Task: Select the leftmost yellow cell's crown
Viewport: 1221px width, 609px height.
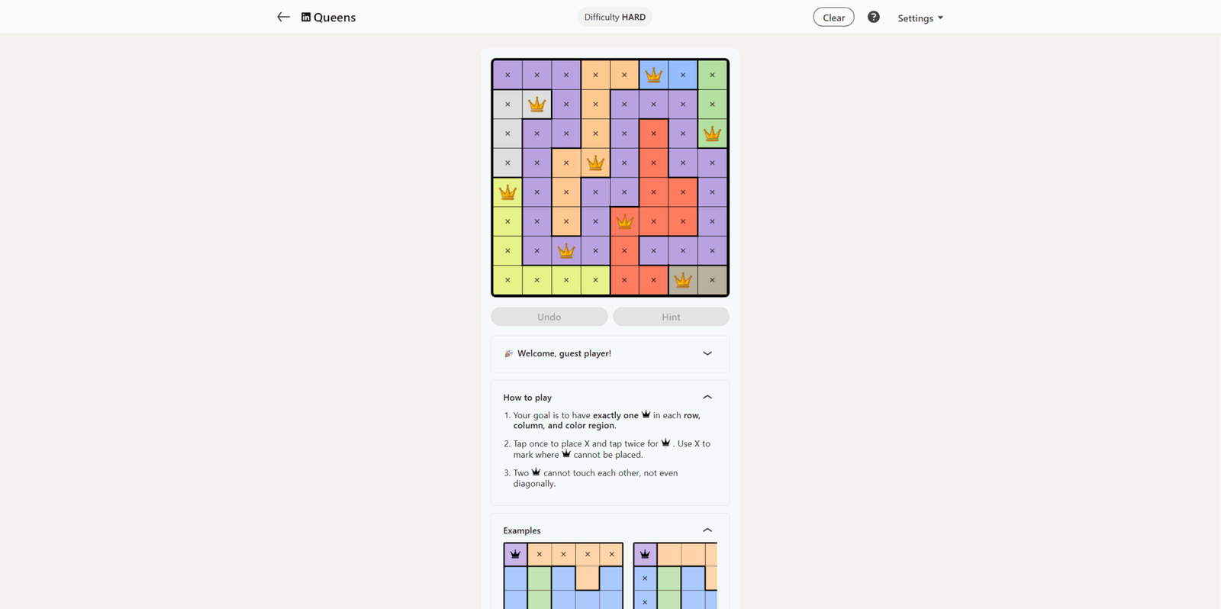Action: tap(507, 192)
